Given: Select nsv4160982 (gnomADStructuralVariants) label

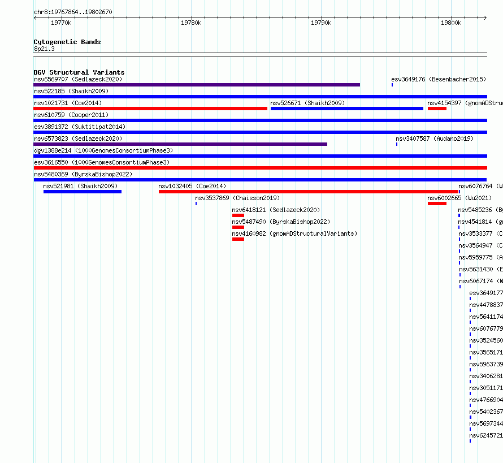Looking at the screenshot, I should [294, 233].
